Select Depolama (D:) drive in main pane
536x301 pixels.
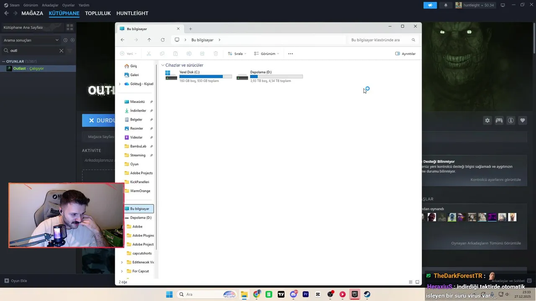coord(270,76)
